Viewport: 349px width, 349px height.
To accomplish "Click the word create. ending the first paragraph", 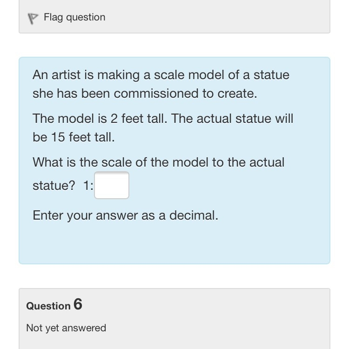I will (x=237, y=94).
